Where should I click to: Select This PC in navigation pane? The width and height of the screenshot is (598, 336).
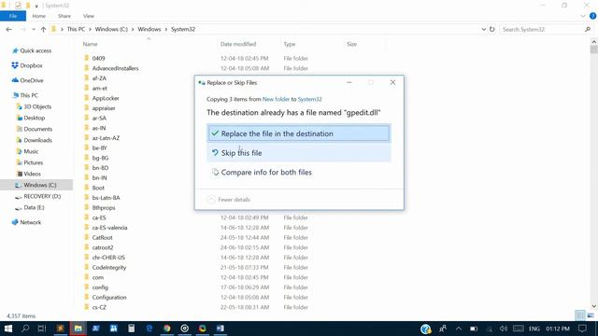(x=29, y=95)
